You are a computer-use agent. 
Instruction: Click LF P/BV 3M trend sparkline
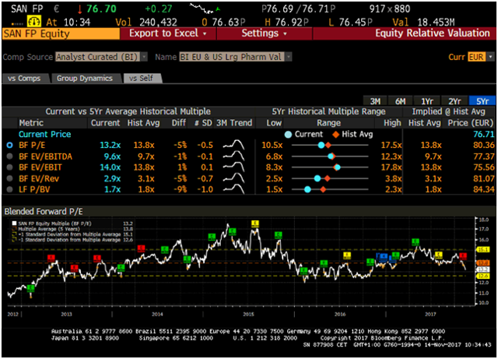pyautogui.click(x=233, y=189)
